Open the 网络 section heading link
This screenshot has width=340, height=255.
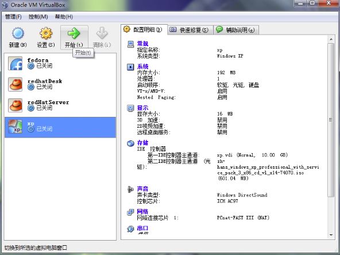(x=142, y=211)
